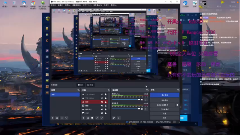
Task: Click the OBS logo in the title bar
Action: click(x=52, y=2)
